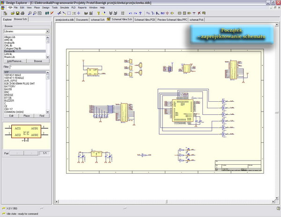Open the Design menu
281x217 pixels.
pyautogui.click(x=46, y=7)
